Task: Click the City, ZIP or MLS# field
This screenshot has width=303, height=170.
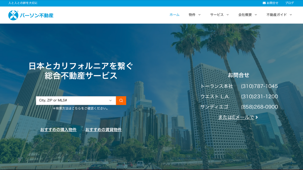Action: pos(72,100)
